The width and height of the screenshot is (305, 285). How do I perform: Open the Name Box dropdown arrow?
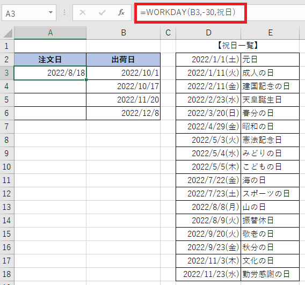(51, 13)
